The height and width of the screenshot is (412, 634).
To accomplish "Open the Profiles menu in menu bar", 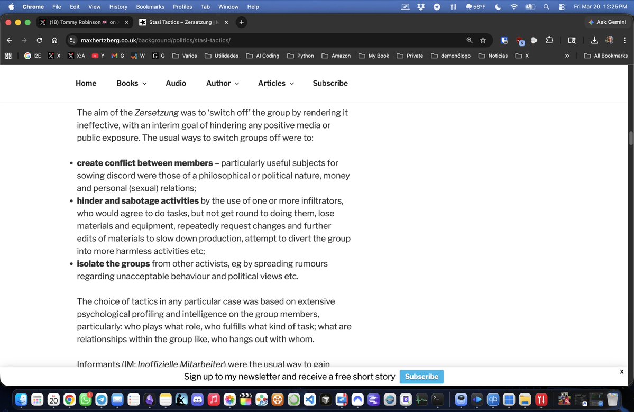I will (182, 7).
